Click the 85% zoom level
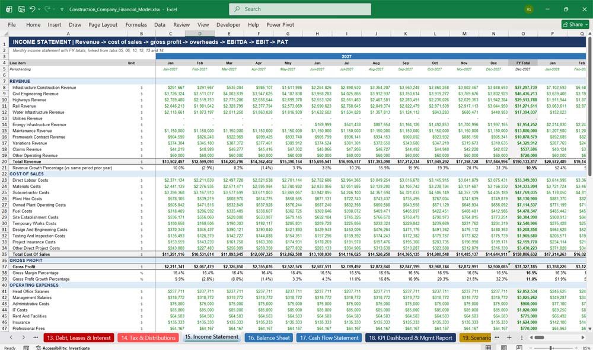Image resolution: width=593 pixels, height=350 pixels. 586,348
